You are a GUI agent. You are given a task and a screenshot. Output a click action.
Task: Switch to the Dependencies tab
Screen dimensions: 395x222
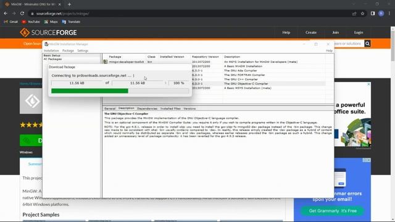(148, 109)
